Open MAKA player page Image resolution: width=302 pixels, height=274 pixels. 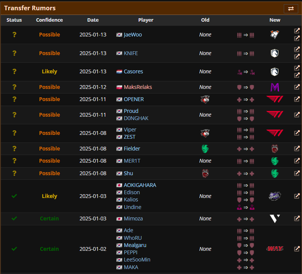pyautogui.click(x=131, y=267)
